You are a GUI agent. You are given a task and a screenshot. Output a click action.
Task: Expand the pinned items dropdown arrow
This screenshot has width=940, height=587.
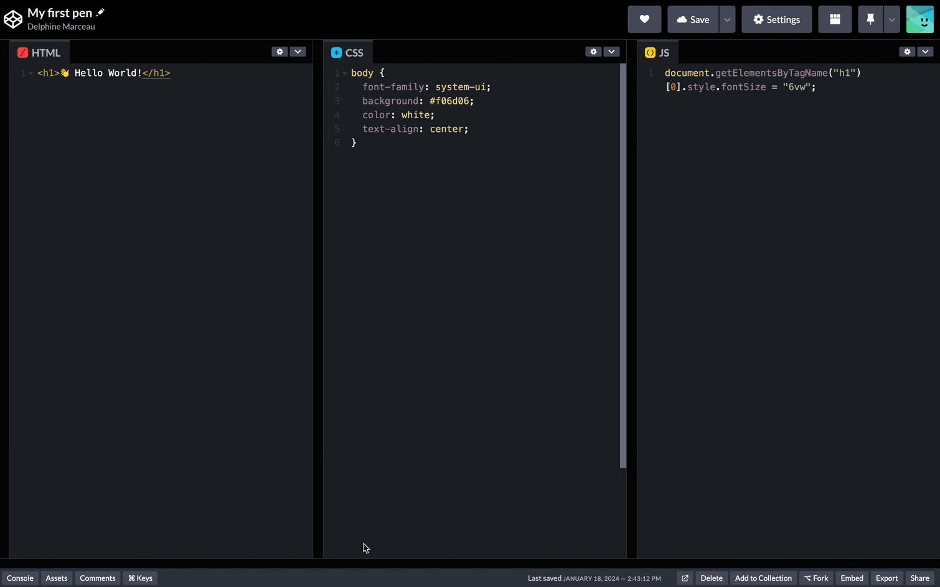point(892,19)
